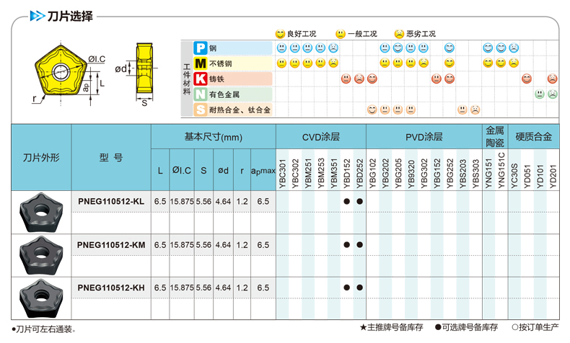Click the 基本尺寸(mm) header
Screen dimensions: 570x343
(214, 137)
